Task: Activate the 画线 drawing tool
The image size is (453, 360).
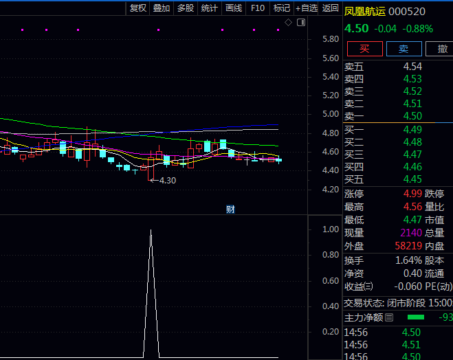Action: point(234,8)
